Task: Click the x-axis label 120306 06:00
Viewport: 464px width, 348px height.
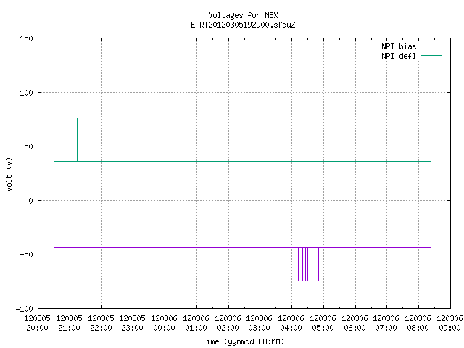Action: coord(355,323)
